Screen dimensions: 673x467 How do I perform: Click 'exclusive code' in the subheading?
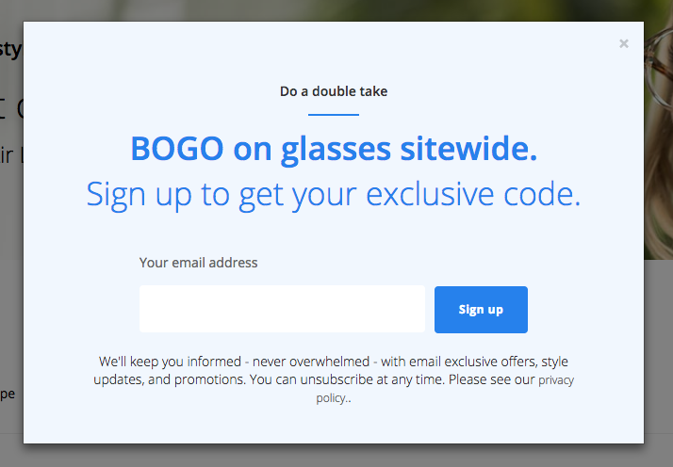(x=472, y=194)
